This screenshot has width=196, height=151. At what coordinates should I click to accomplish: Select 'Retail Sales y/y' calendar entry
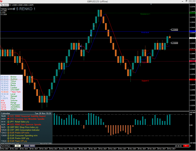tap(22, 122)
